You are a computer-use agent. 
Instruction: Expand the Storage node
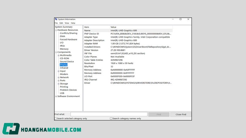coord(58,84)
